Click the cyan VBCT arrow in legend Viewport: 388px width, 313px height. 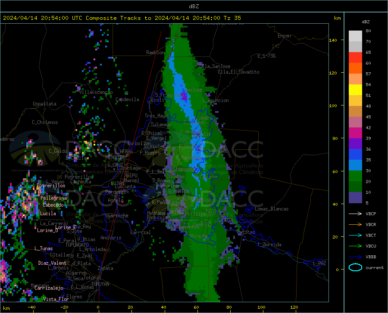(355, 235)
